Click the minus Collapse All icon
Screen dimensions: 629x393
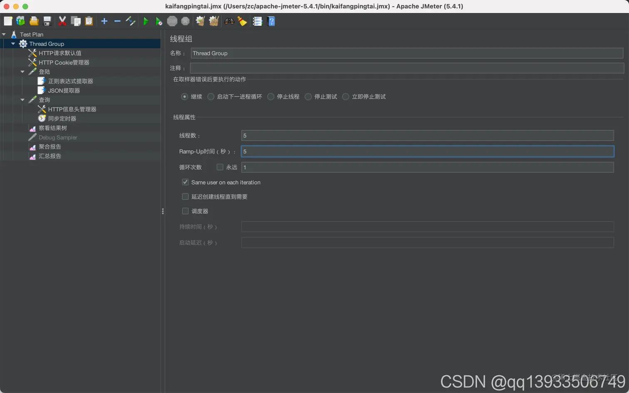(x=117, y=21)
